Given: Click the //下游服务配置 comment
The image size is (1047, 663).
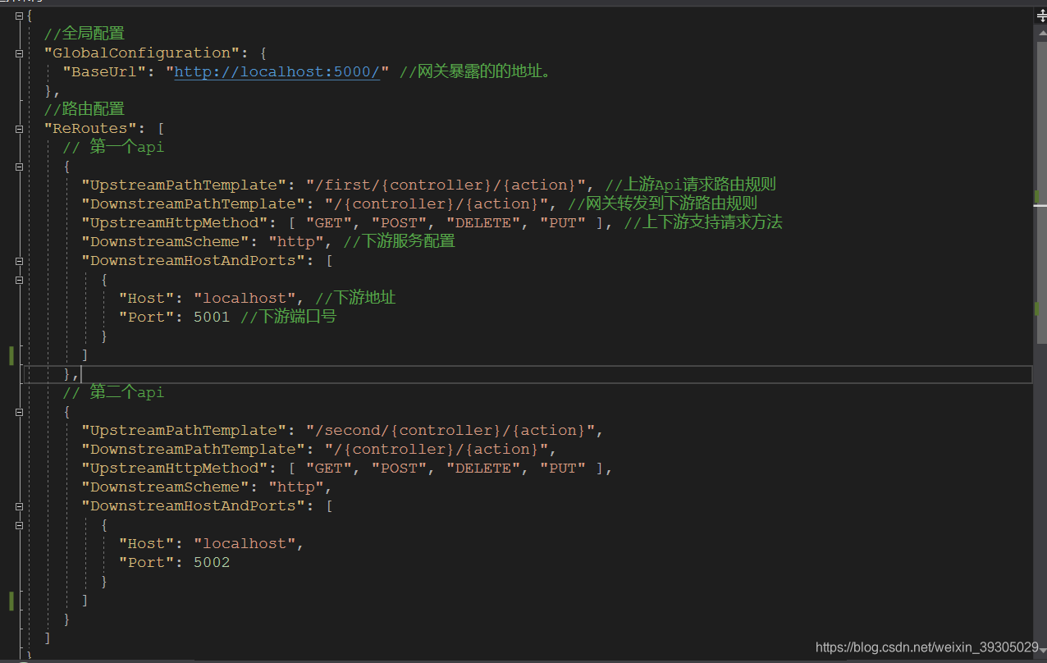Looking at the screenshot, I should click(399, 241).
